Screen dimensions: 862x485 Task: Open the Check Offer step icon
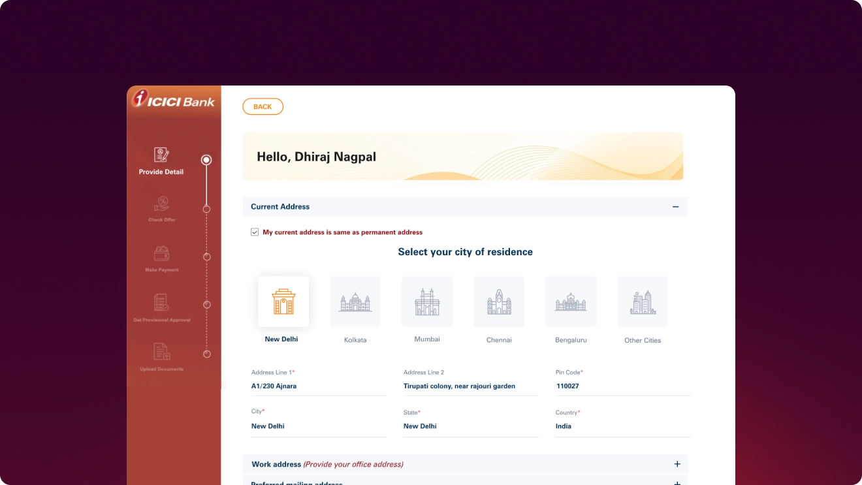(161, 204)
